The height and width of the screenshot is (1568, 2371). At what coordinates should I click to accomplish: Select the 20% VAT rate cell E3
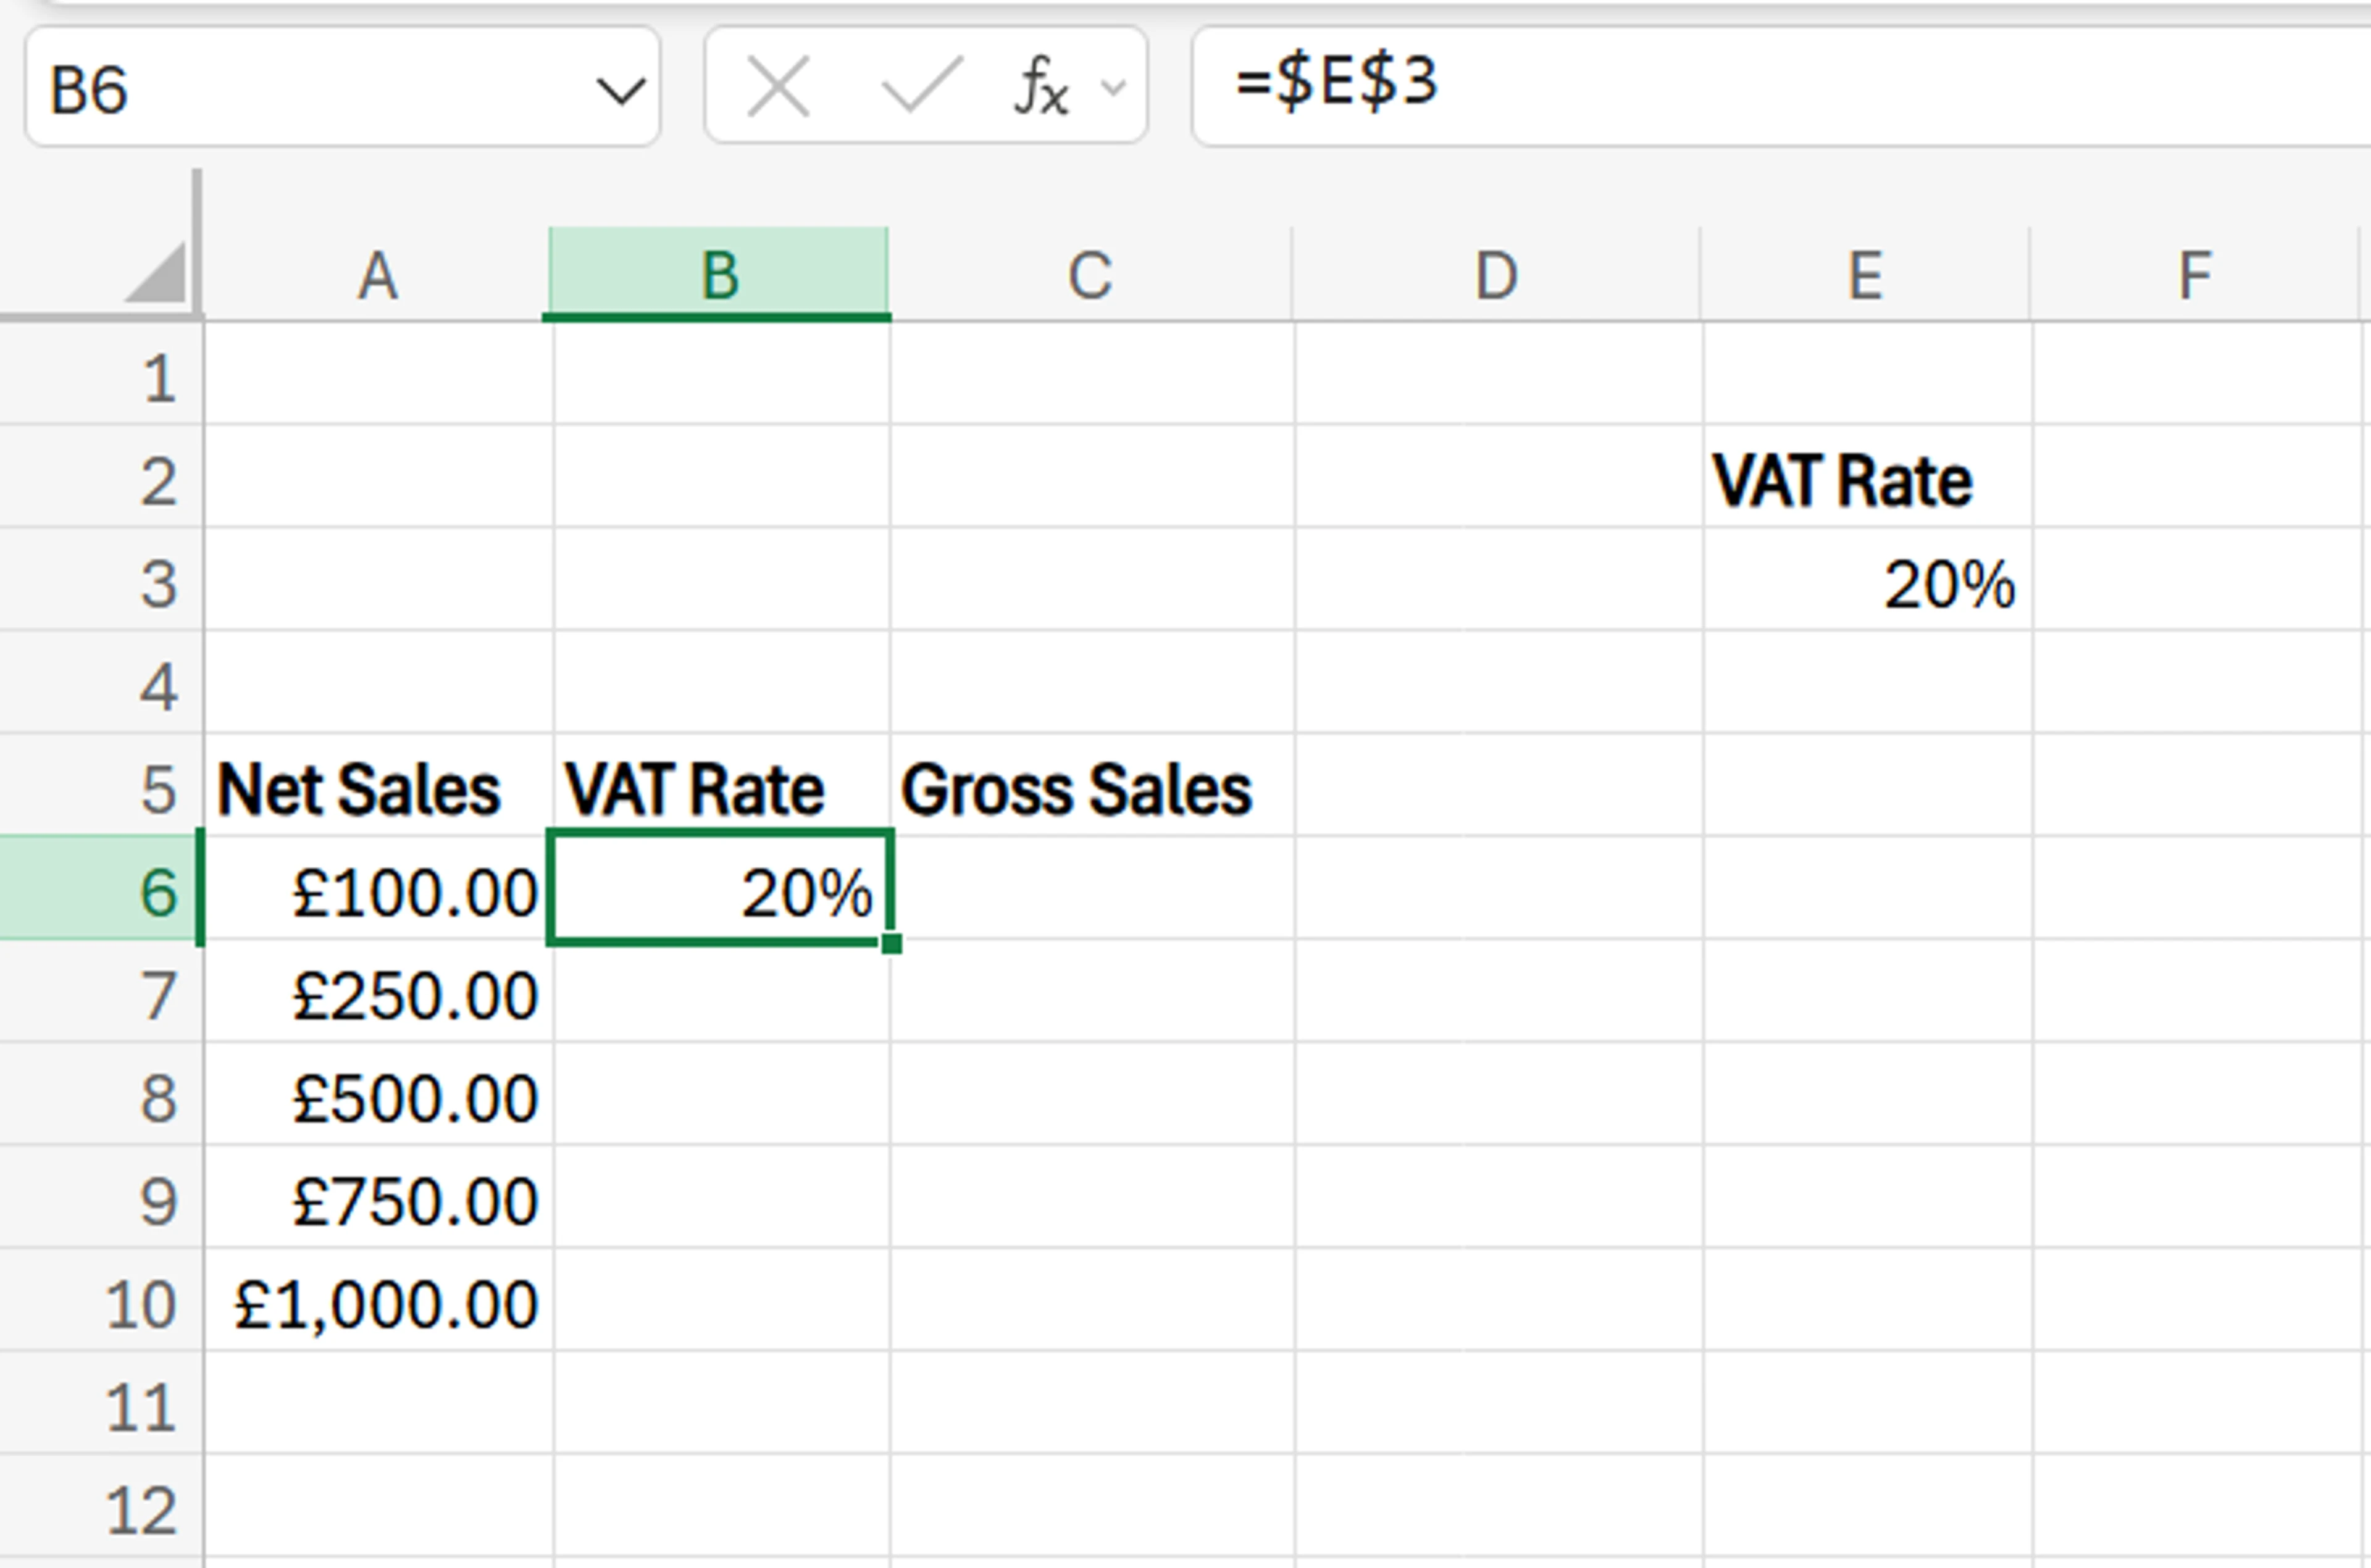[x=1867, y=584]
